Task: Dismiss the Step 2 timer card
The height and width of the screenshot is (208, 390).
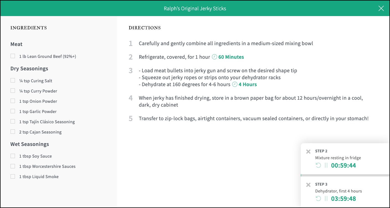Action: [308, 151]
